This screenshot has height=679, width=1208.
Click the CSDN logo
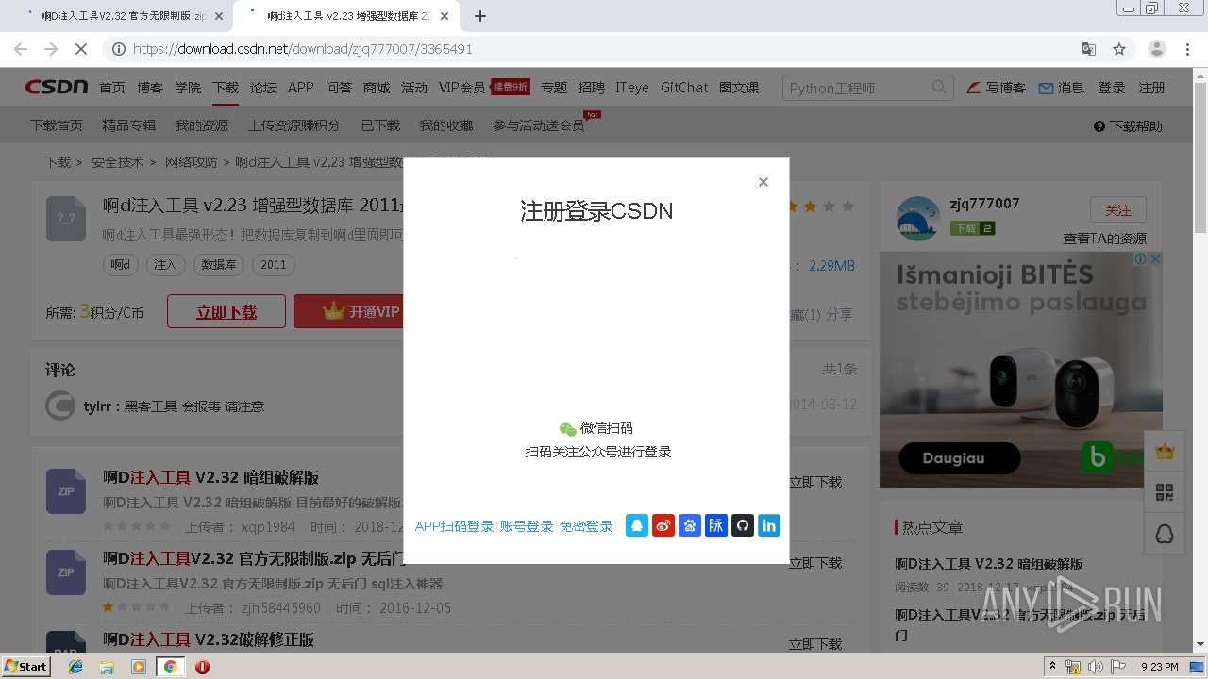56,87
